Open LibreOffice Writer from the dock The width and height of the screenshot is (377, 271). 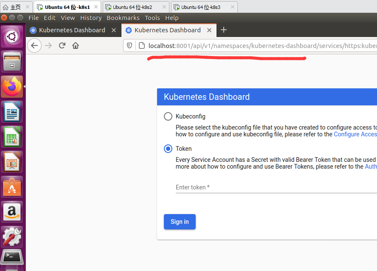point(12,112)
